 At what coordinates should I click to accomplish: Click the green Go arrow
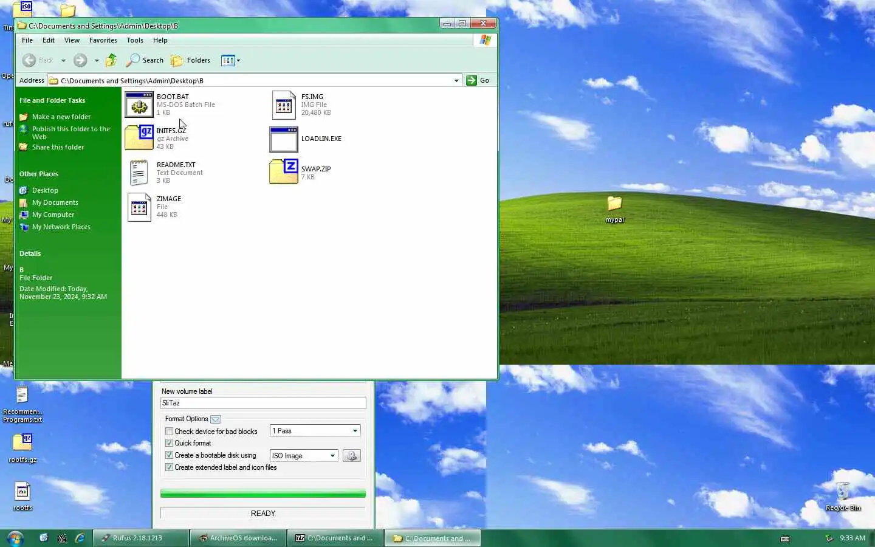coord(472,80)
